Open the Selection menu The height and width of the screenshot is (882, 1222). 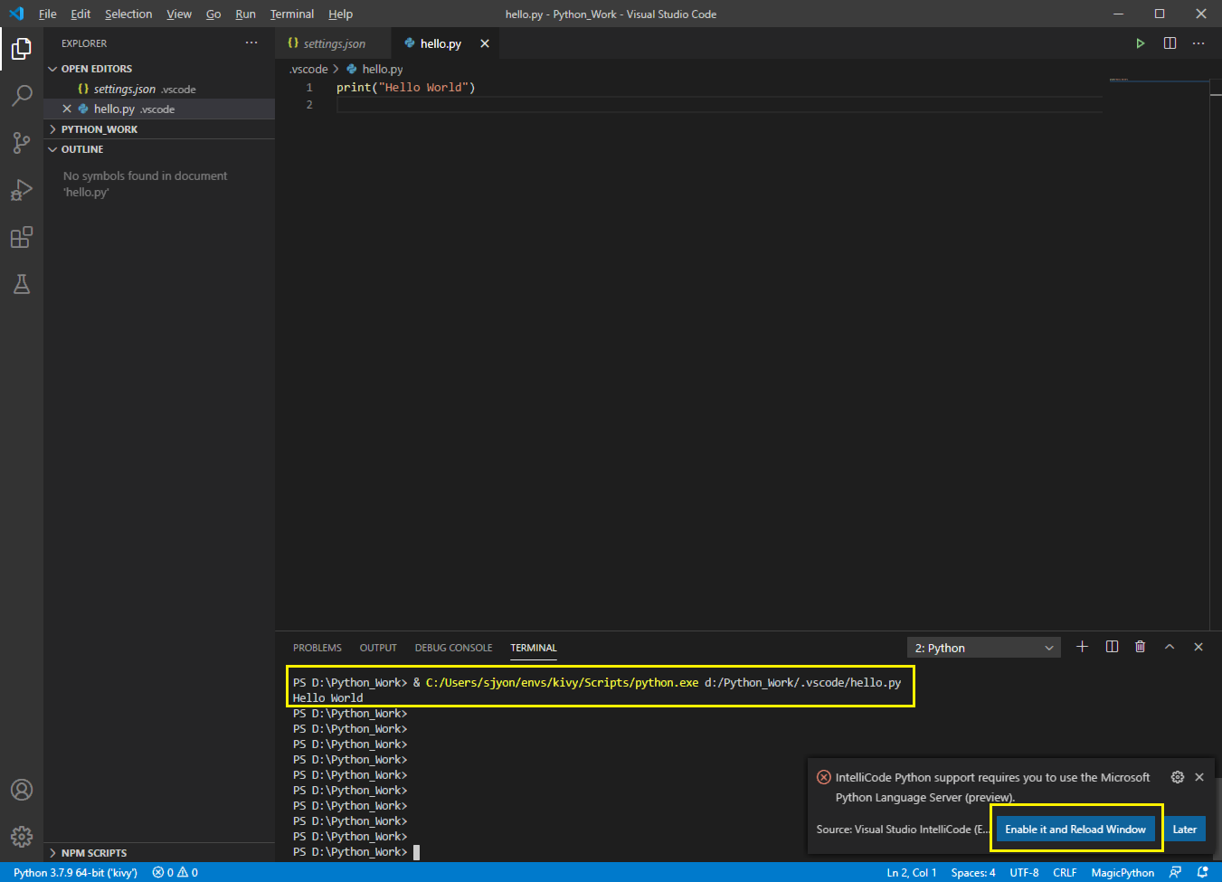pos(128,14)
